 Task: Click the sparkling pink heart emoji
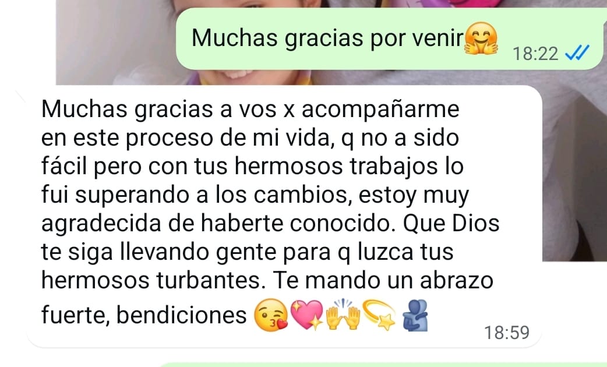[306, 315]
